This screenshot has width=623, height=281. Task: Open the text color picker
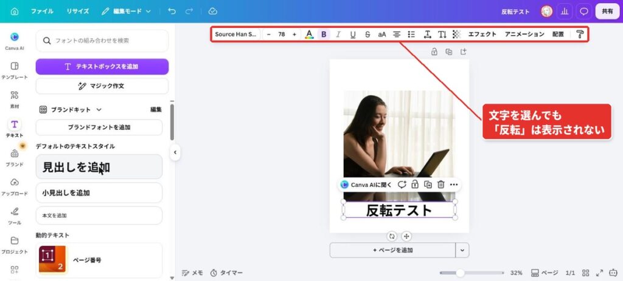tap(309, 35)
